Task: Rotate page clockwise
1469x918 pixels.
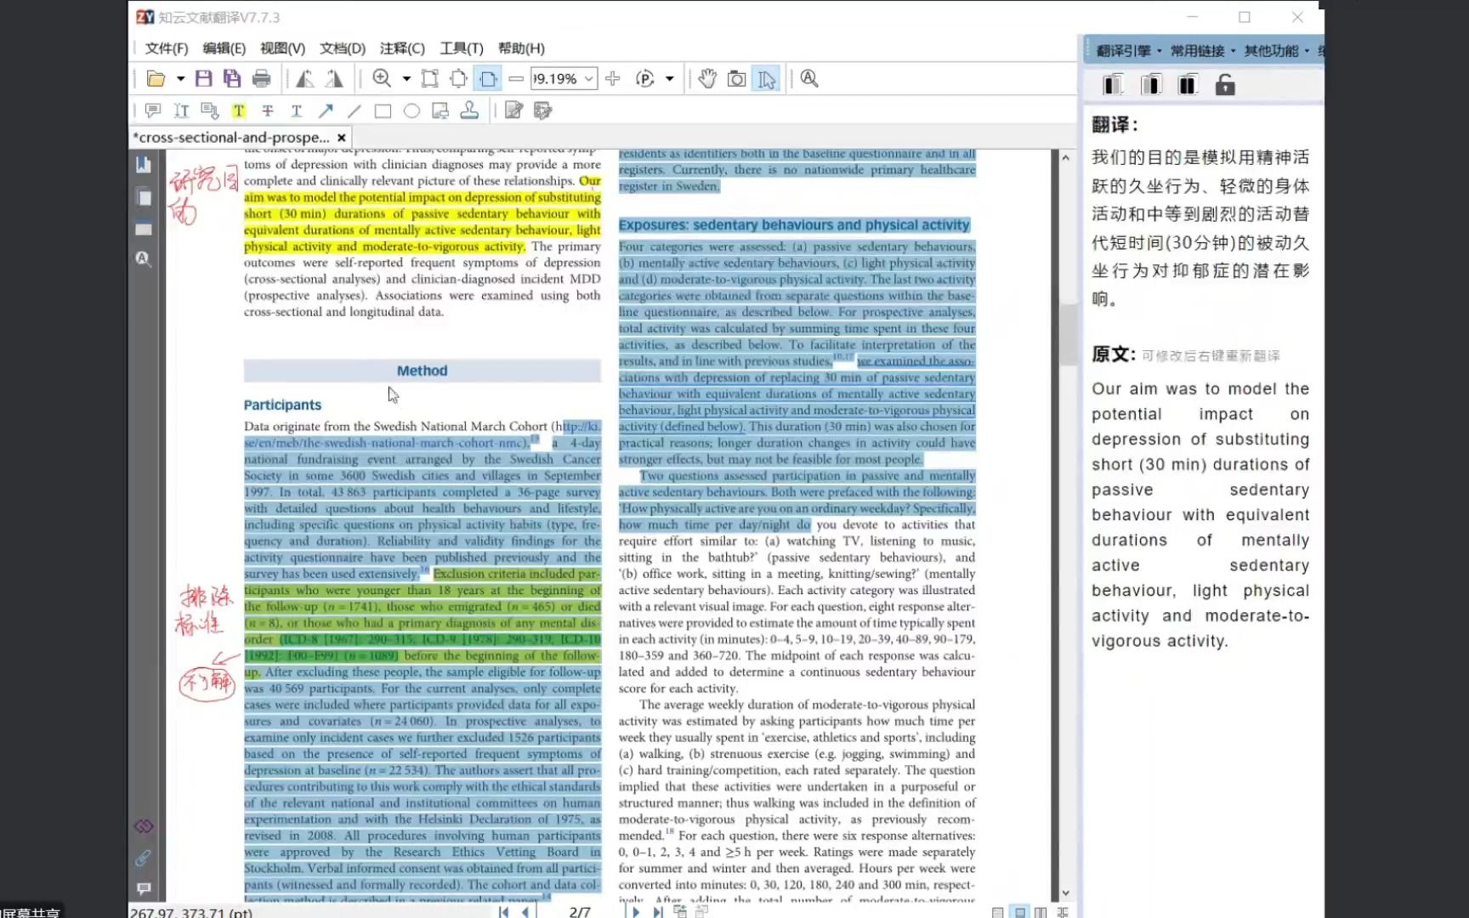Action: 334,79
